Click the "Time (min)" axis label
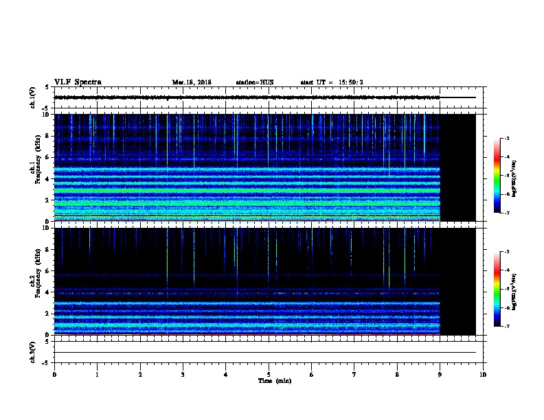The height and width of the screenshot is (420, 544). pyautogui.click(x=275, y=381)
